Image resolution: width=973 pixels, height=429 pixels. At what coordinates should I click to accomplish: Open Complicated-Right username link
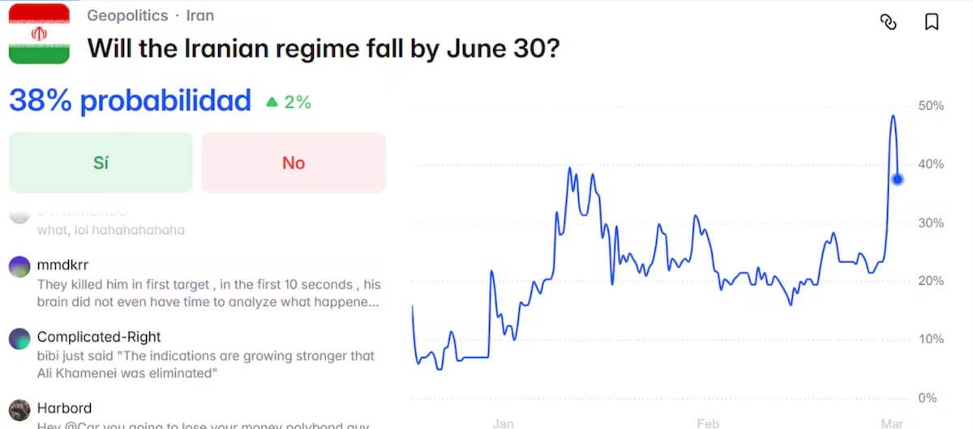pos(99,337)
